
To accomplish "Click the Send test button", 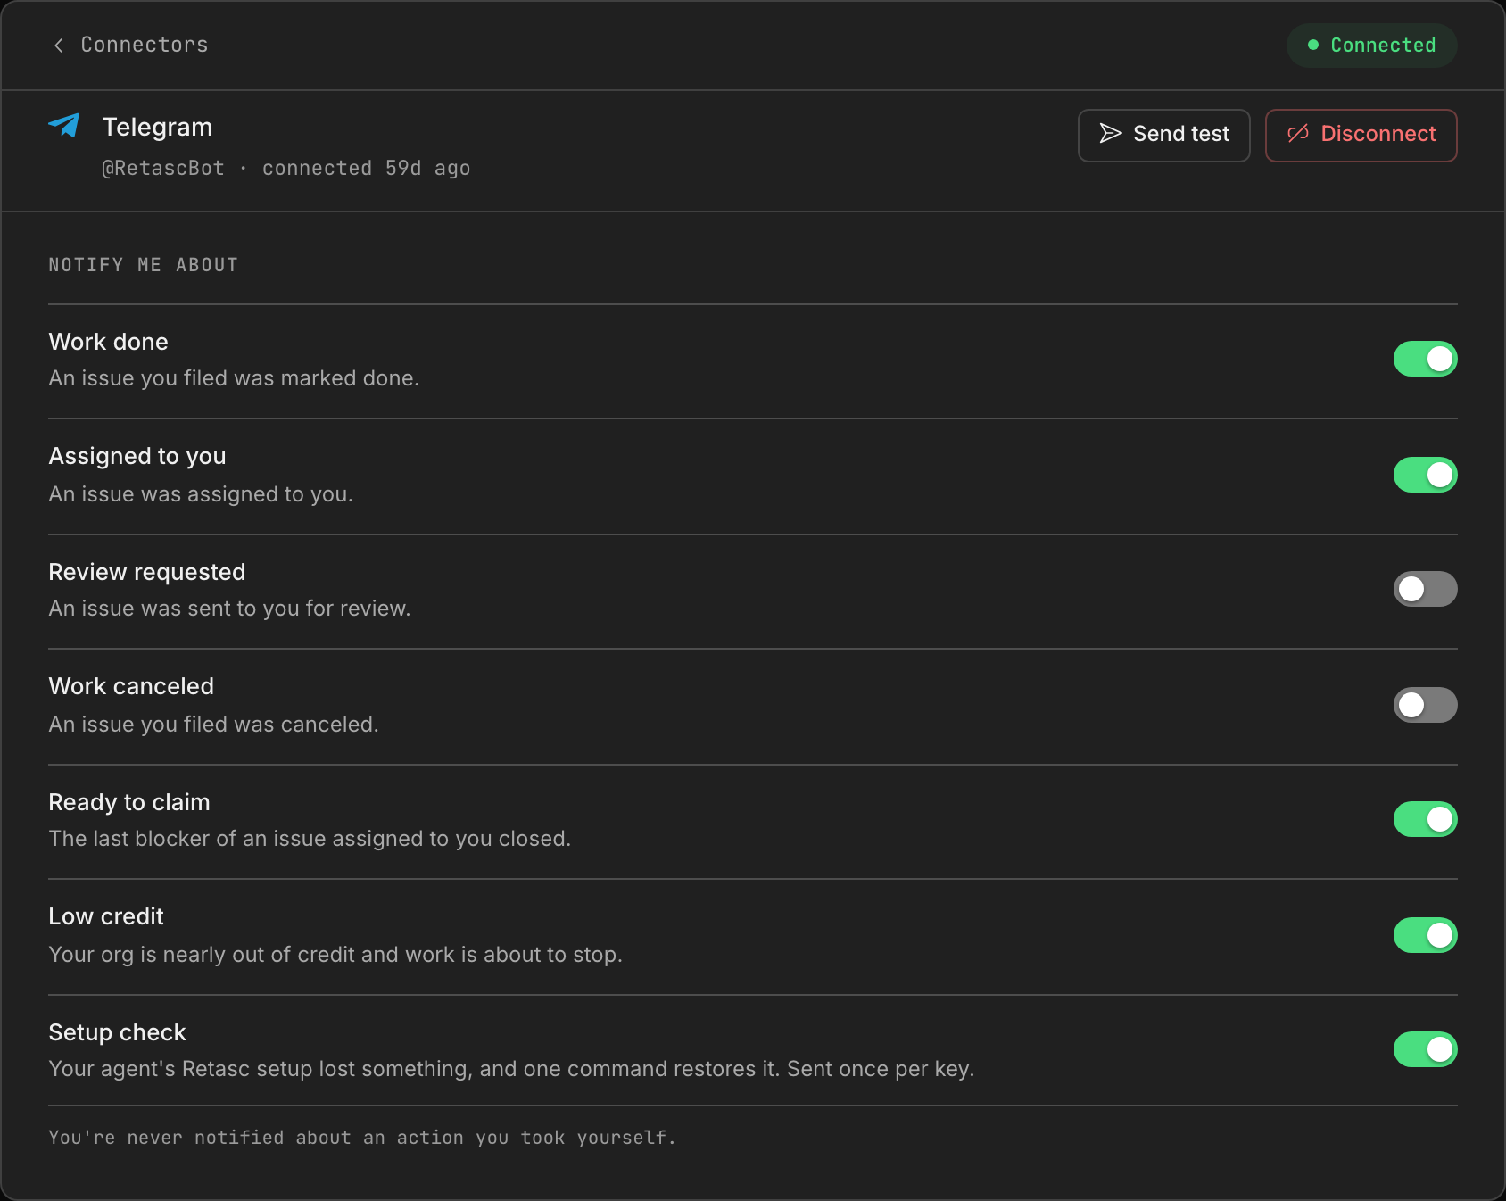I will 1163,136.
